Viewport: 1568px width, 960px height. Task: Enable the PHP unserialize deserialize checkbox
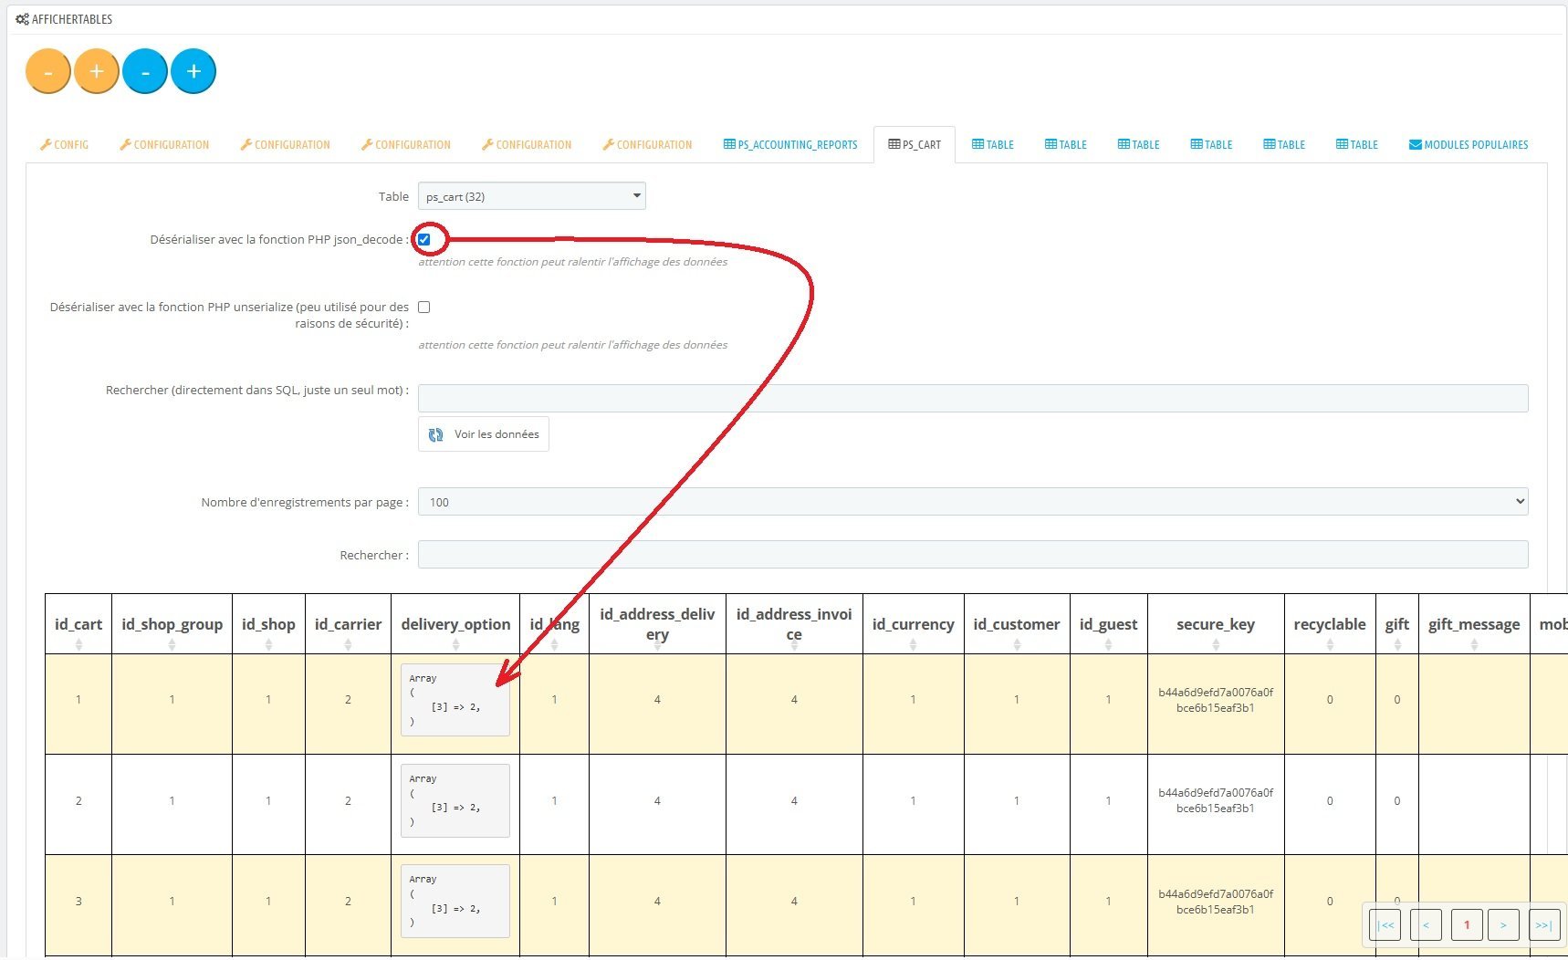pos(424,307)
